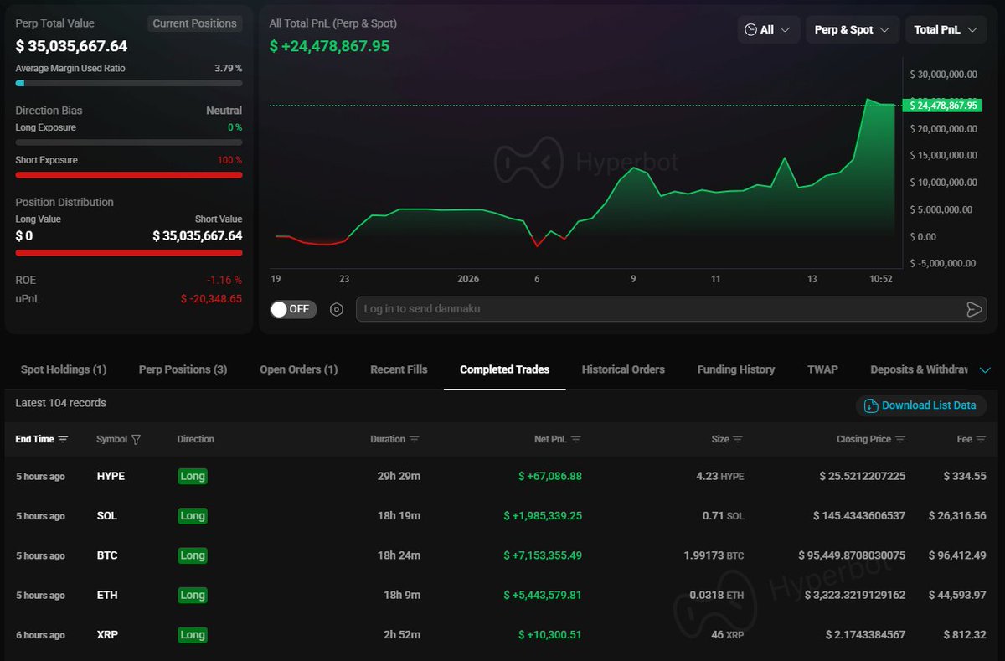Sort trades by Size icon
This screenshot has width=1005, height=661.
(x=738, y=439)
